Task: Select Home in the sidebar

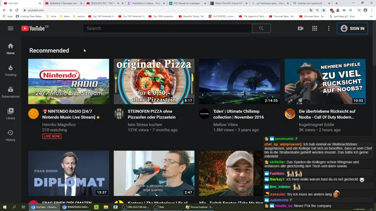Action: click(10, 48)
